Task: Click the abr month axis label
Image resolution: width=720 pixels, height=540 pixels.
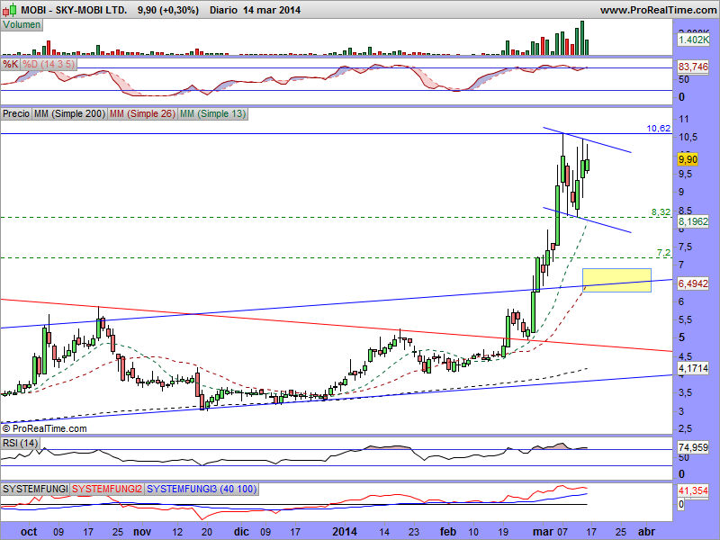Action: (646, 532)
